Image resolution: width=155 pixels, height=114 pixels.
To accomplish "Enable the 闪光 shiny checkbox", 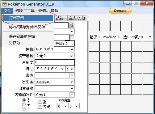I will coord(40,107).
